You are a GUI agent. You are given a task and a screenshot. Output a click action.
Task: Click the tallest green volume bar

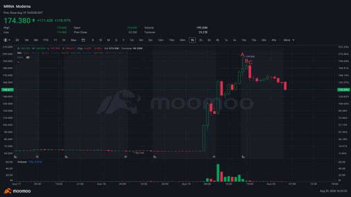tap(218, 173)
